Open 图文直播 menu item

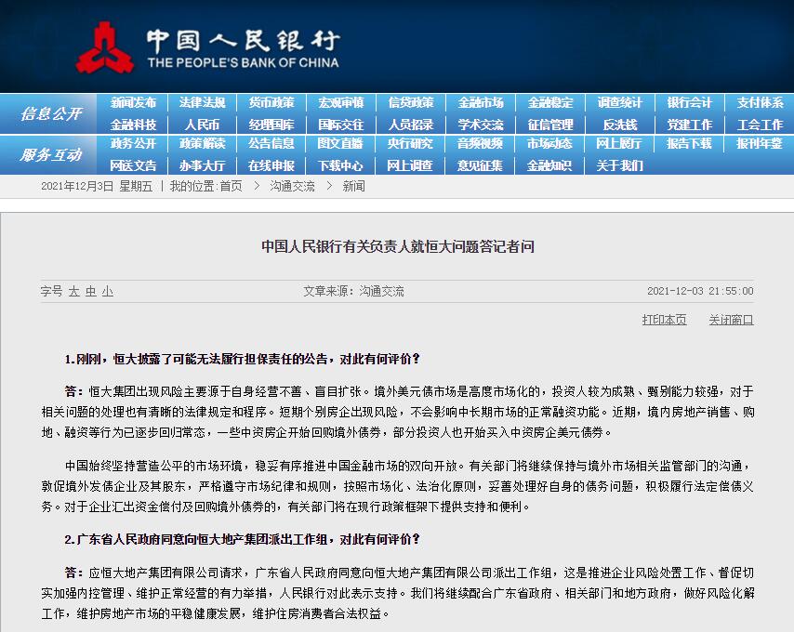[340, 144]
